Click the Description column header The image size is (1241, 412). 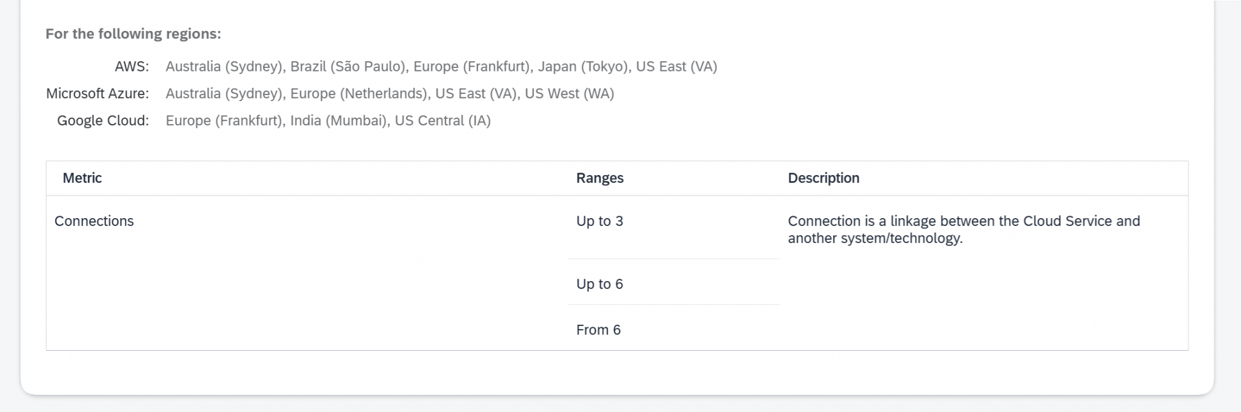(x=823, y=178)
